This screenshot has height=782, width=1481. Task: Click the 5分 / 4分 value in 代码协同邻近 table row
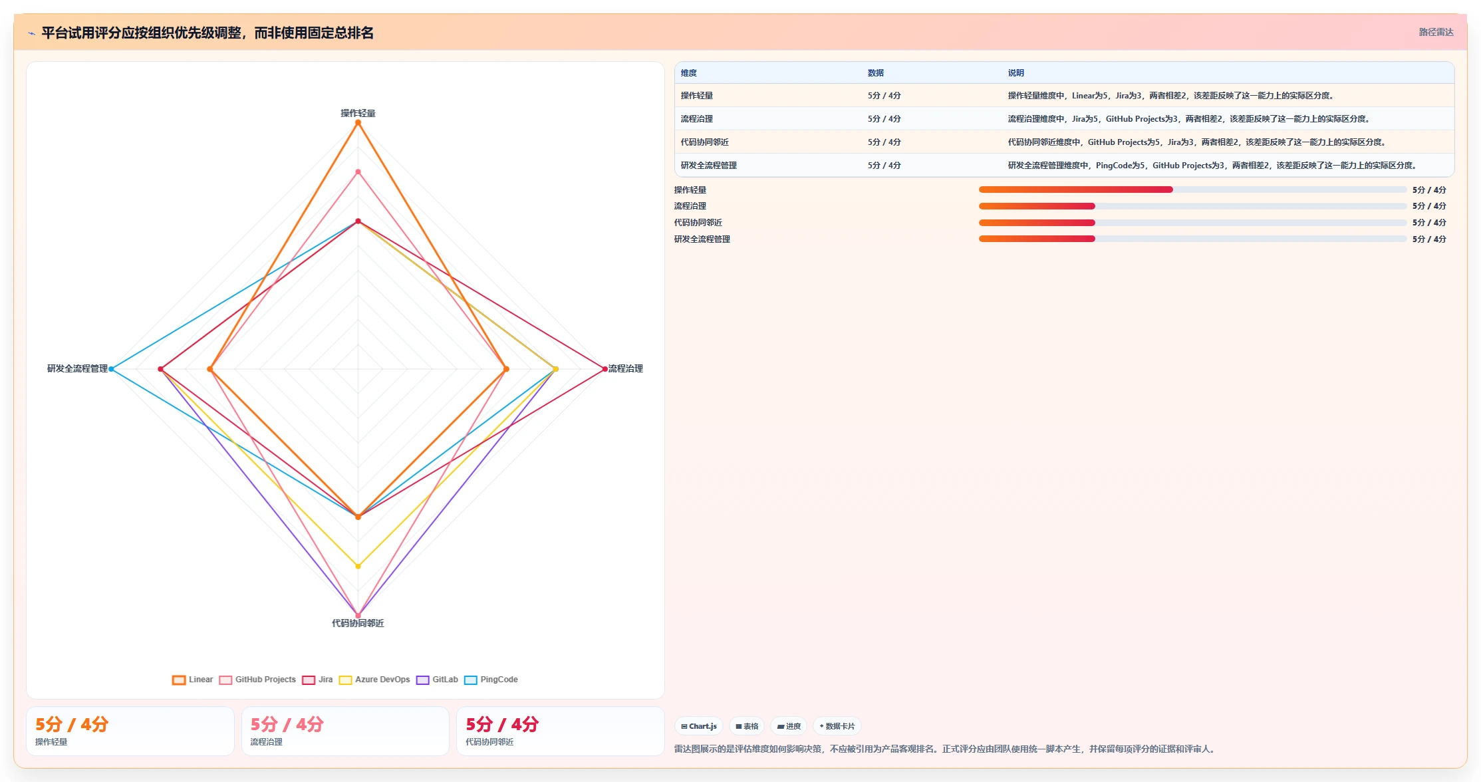point(884,142)
